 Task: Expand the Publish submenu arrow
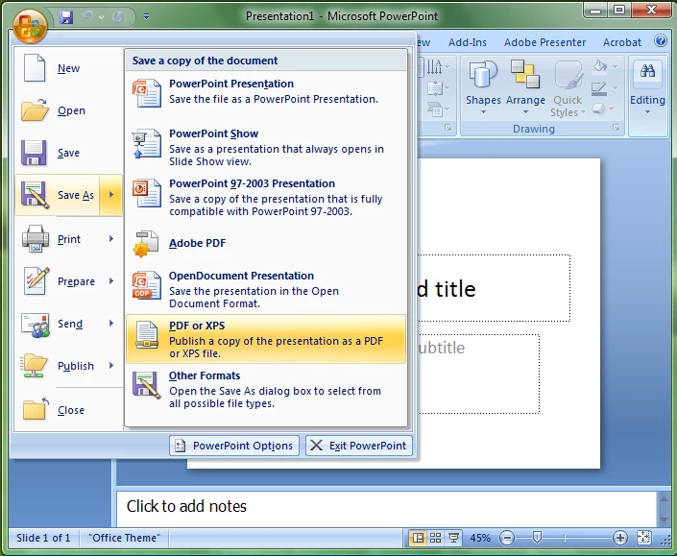111,366
